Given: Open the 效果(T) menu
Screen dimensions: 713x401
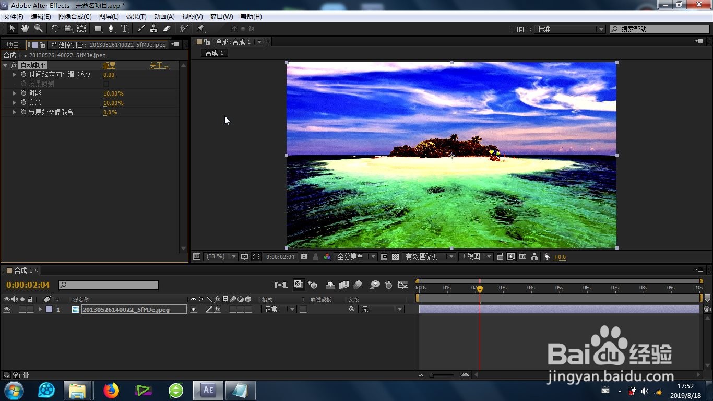Looking at the screenshot, I should click(136, 17).
